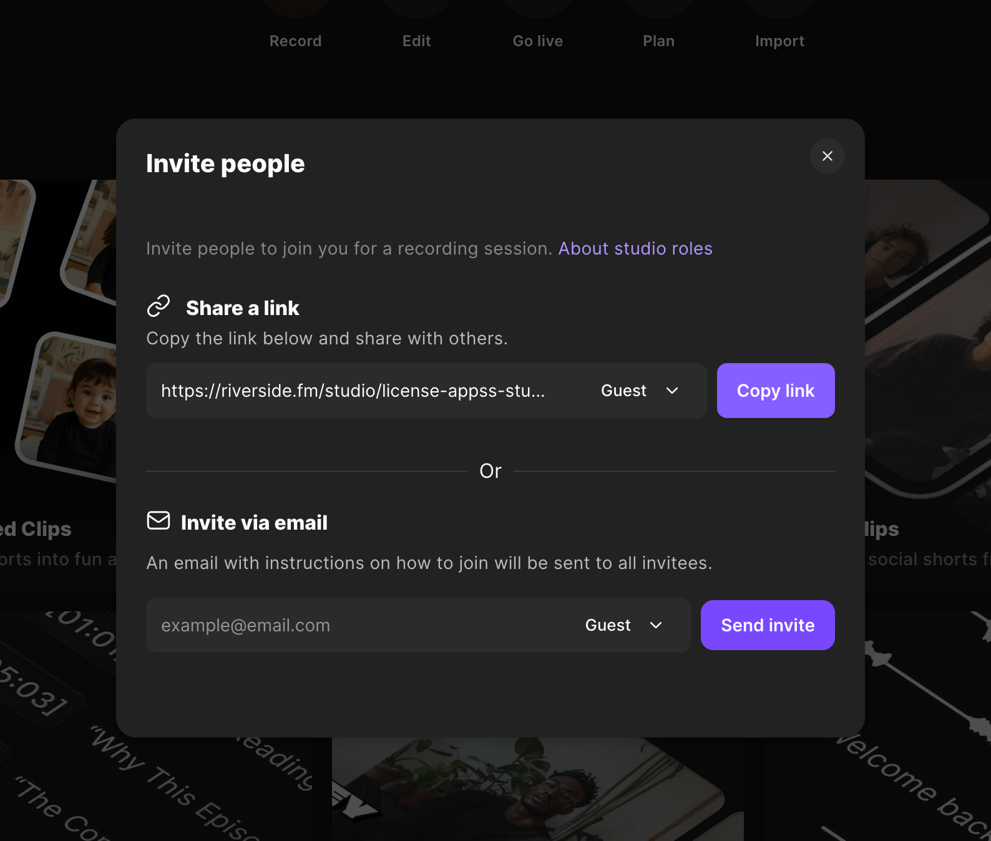Click the envelope icon beside Invite via email
Viewport: 991px width, 841px height.
click(159, 520)
